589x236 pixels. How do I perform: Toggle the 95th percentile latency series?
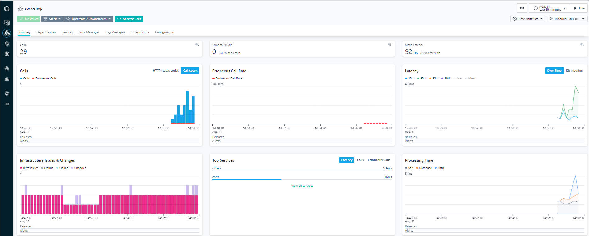[x=434, y=78]
